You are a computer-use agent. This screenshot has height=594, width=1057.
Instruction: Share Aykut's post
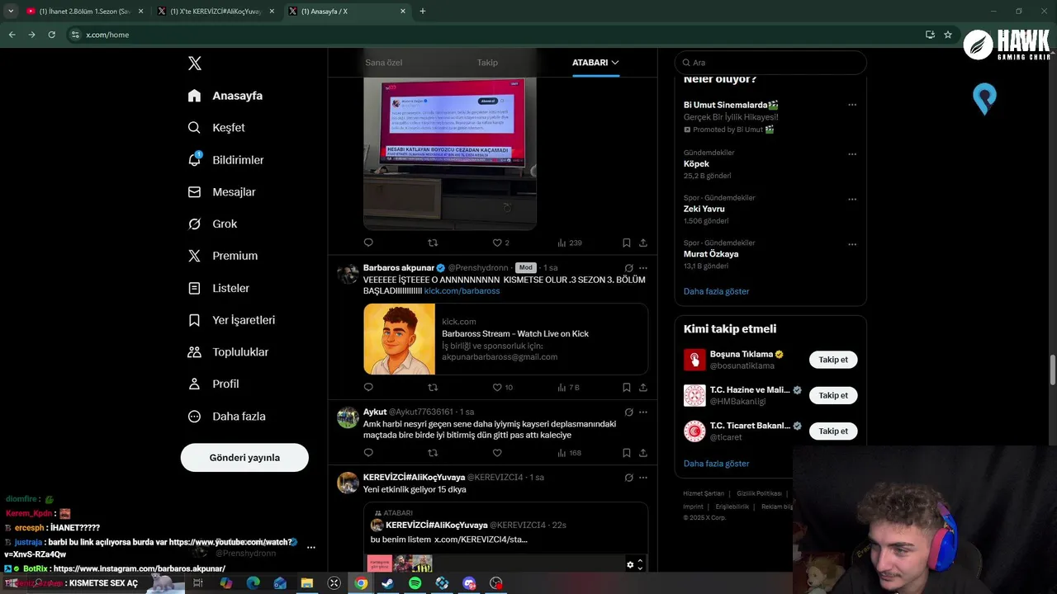click(x=643, y=452)
